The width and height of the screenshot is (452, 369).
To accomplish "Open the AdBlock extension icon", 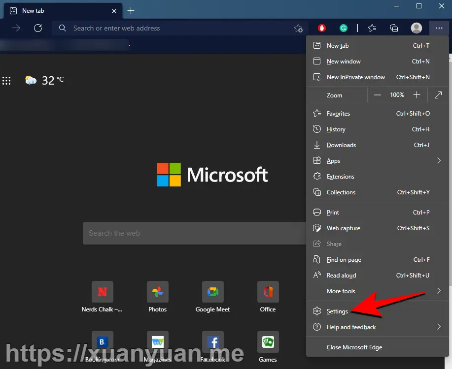I will click(322, 28).
